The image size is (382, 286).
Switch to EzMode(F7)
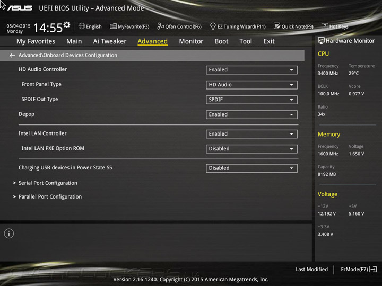pos(354,269)
